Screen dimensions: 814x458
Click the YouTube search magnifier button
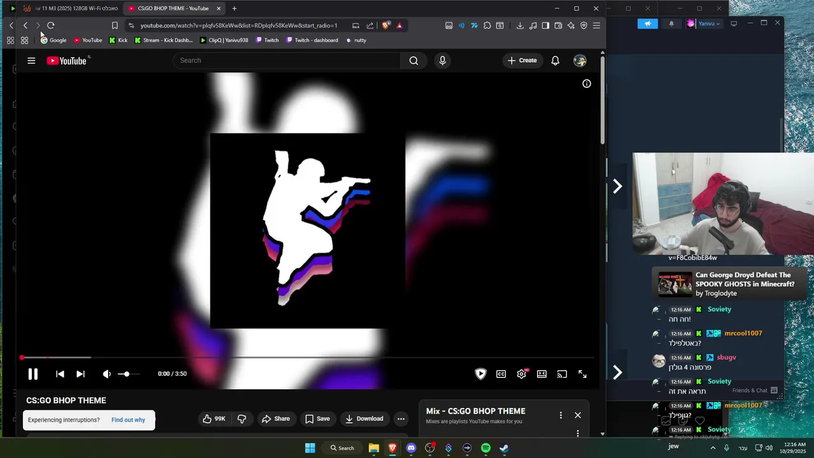point(414,60)
